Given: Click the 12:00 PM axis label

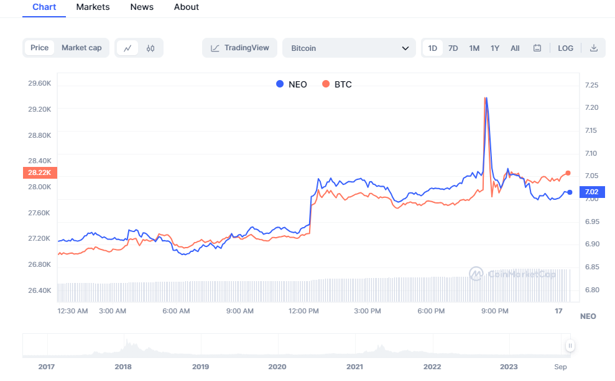Looking at the screenshot, I should pyautogui.click(x=303, y=311).
